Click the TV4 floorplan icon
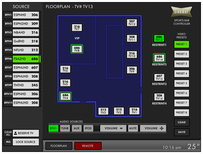This screenshot has width=203, height=154. [65, 97]
